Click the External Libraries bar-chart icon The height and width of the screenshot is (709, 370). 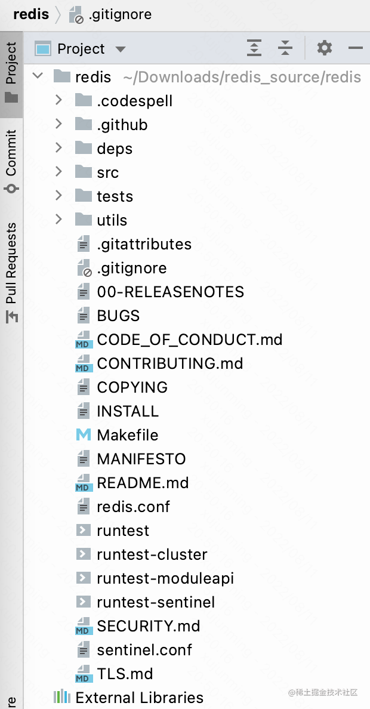(62, 697)
